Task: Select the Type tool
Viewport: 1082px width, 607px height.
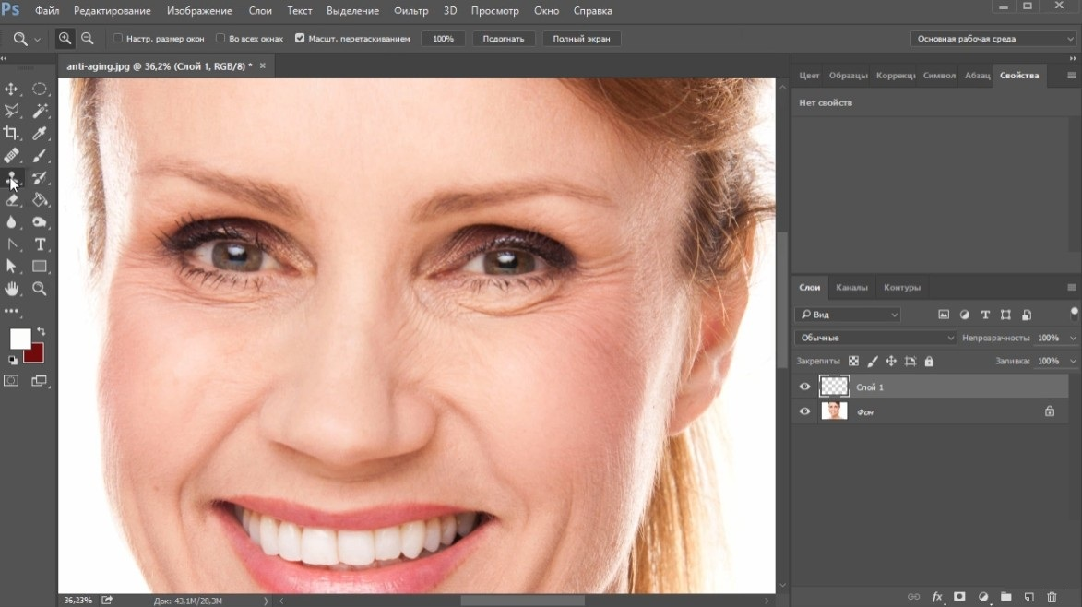Action: point(40,244)
